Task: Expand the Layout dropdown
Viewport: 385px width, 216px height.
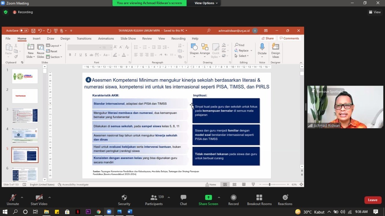Action: tap(54, 46)
